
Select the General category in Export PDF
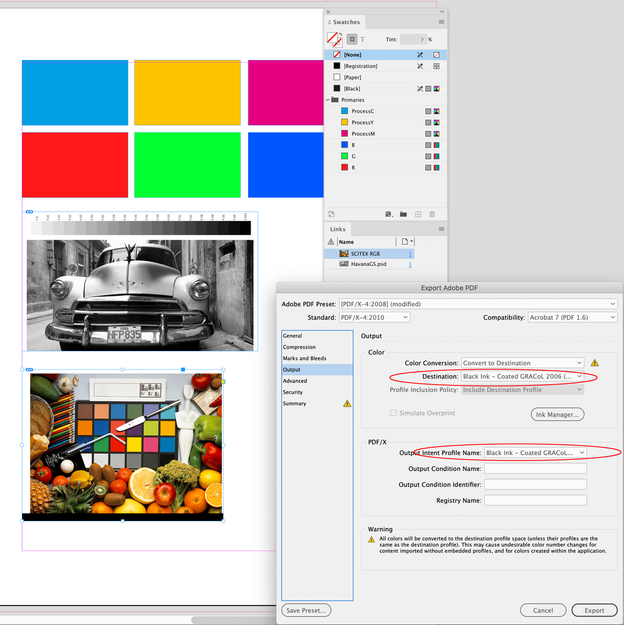[317, 336]
